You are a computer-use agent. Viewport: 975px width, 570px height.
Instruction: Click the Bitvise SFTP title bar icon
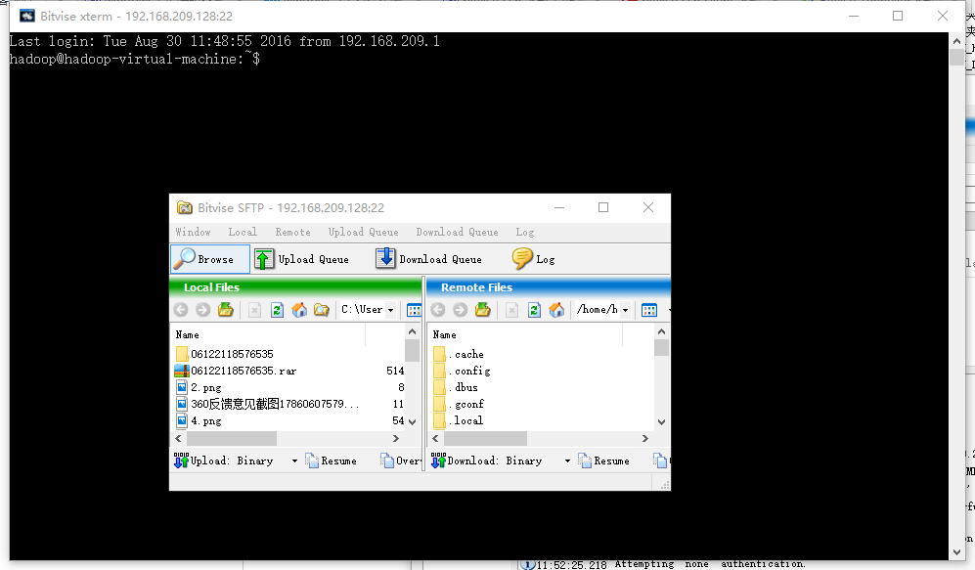[184, 207]
